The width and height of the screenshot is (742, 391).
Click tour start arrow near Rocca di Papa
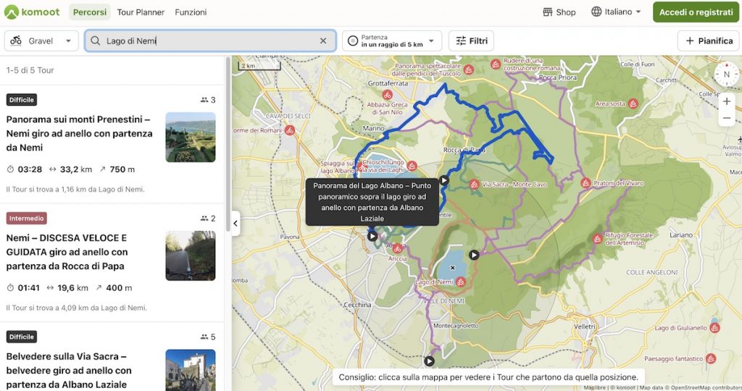(x=444, y=180)
